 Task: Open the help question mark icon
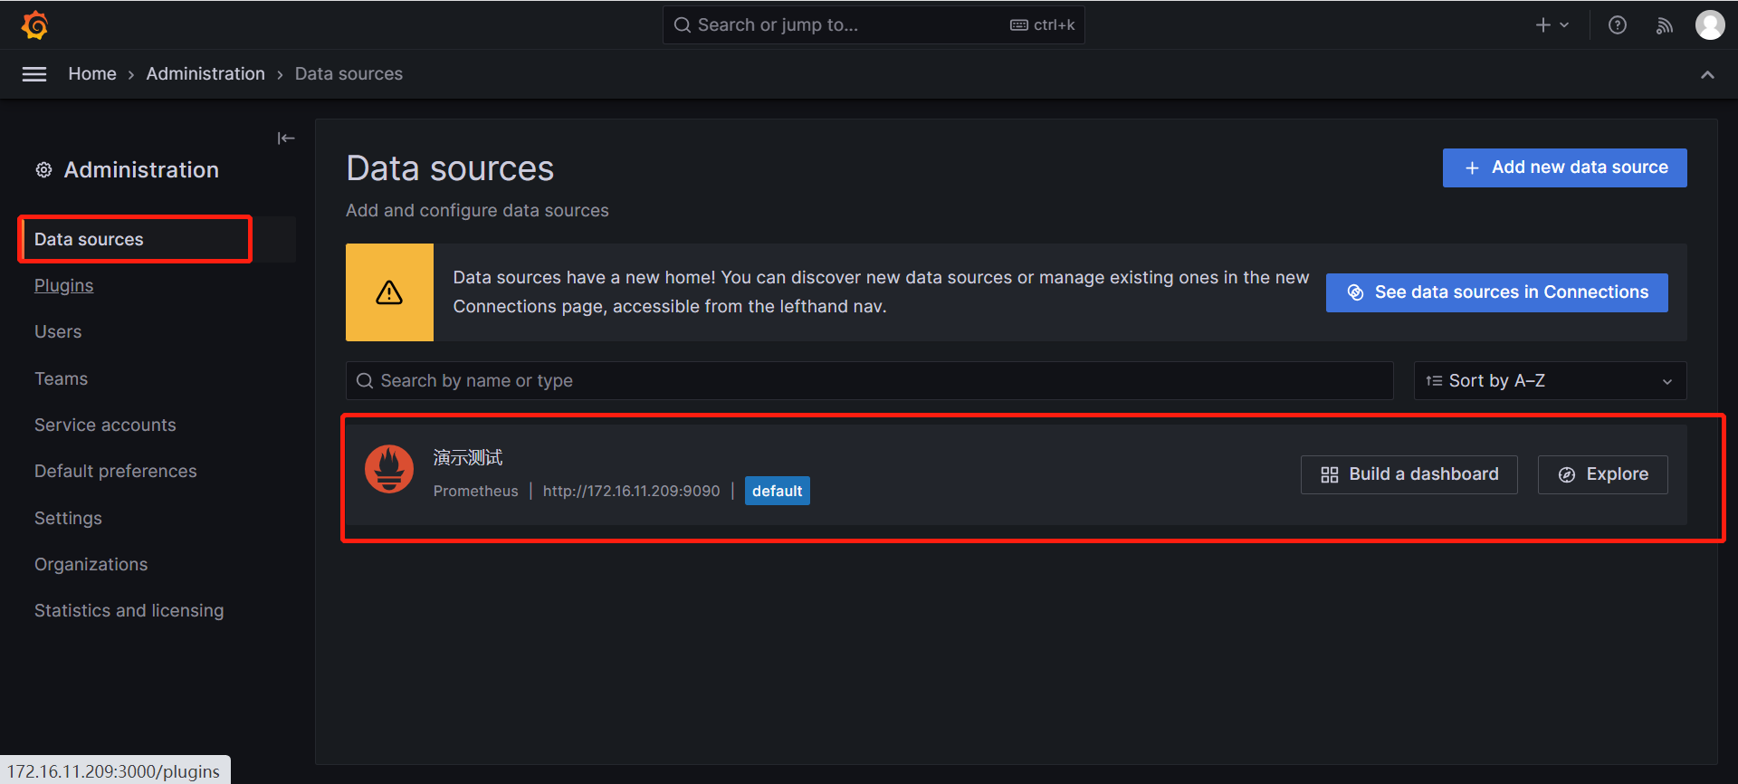click(x=1618, y=25)
